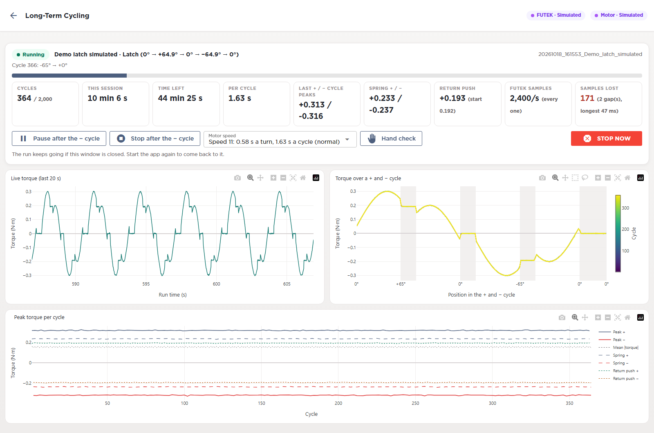Download Live torque plot as PNG (camera icon)

237,178
